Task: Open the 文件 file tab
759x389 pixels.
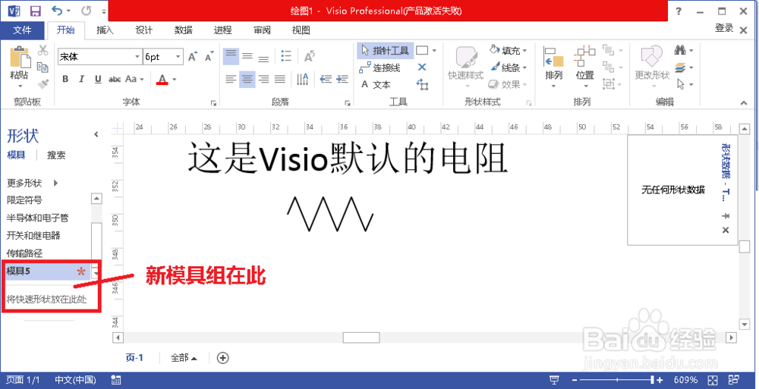Action: point(22,30)
